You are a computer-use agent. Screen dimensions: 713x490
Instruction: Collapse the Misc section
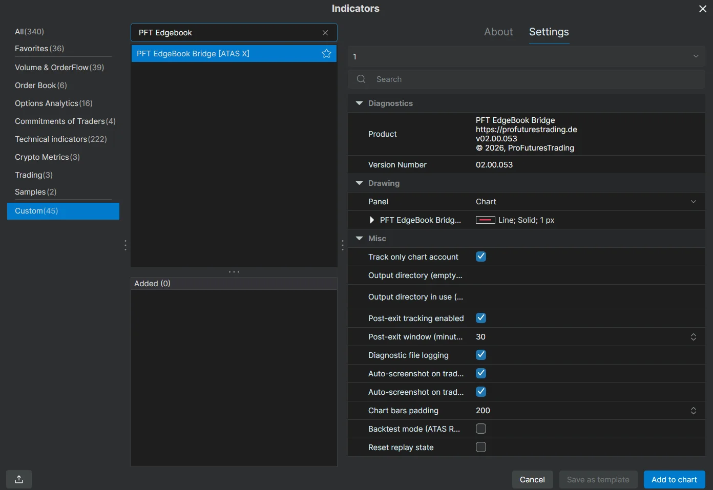[x=359, y=238]
